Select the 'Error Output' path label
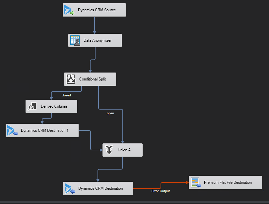The width and height of the screenshot is (269, 204). [x=161, y=191]
